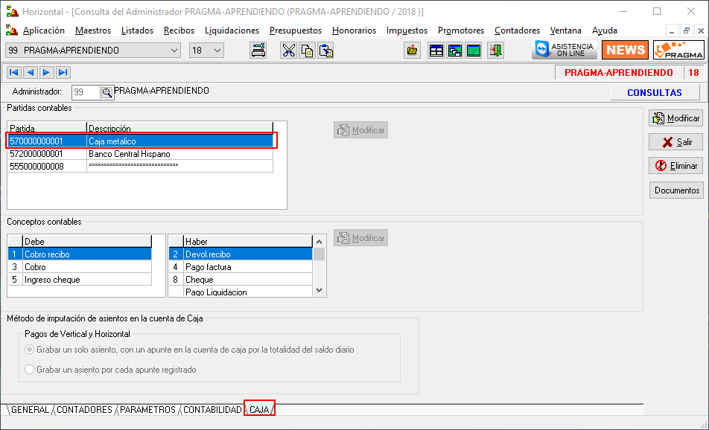
Task: Select the single daily-balance entry radio option
Action: pos(29,350)
